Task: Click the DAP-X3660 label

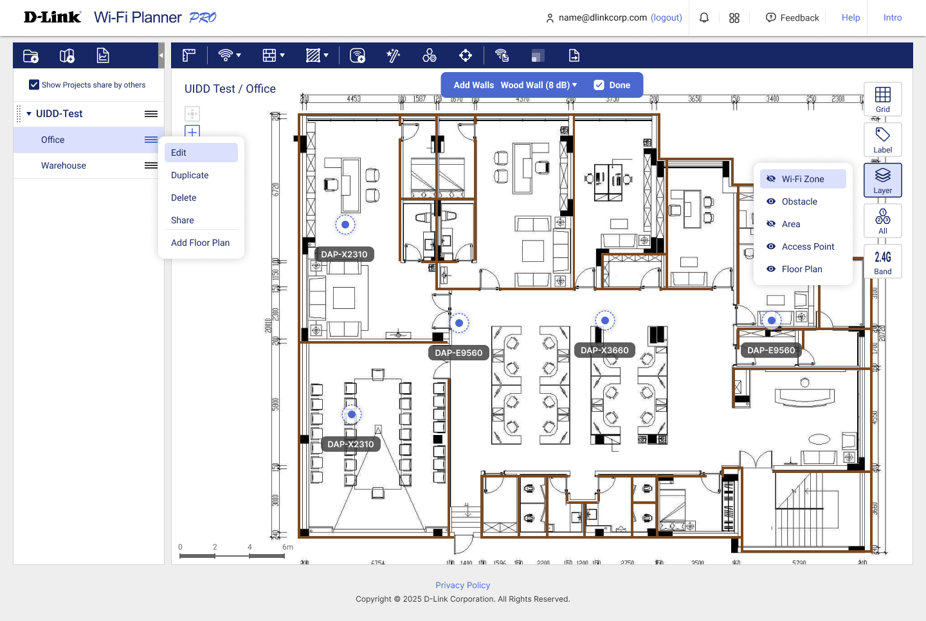Action: (x=604, y=350)
